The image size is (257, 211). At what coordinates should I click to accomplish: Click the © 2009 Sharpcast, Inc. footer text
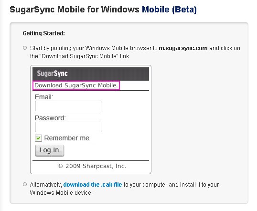(92, 166)
